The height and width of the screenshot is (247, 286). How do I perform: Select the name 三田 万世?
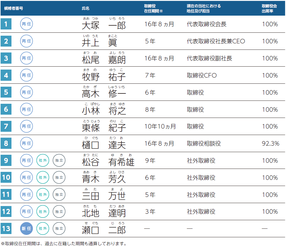[104, 196]
